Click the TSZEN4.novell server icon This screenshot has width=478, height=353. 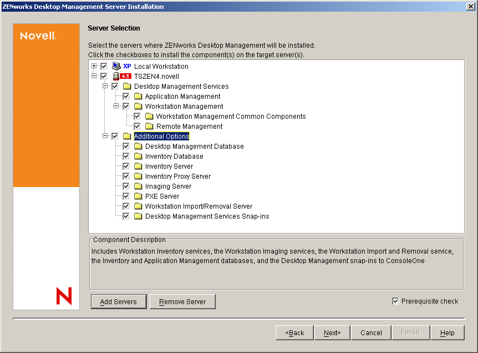pos(117,76)
